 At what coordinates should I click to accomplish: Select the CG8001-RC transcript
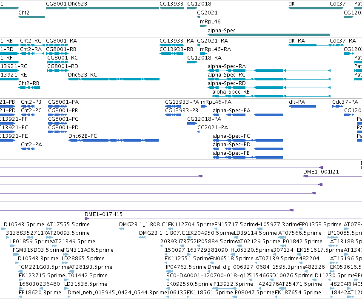tap(58, 62)
